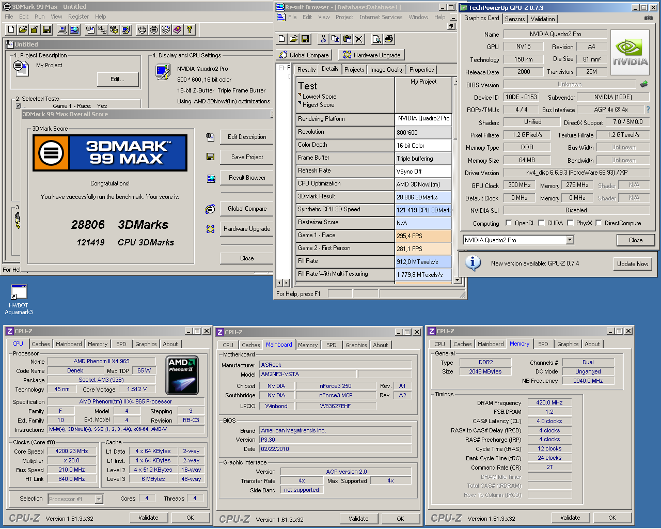
Task: Click Edit Description button in score dialog
Action: pos(247,137)
